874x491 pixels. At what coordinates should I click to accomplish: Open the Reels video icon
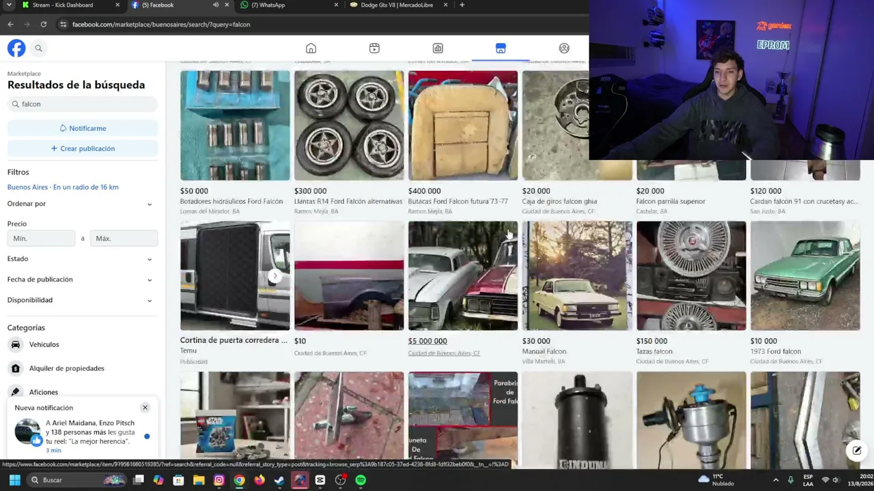(374, 48)
